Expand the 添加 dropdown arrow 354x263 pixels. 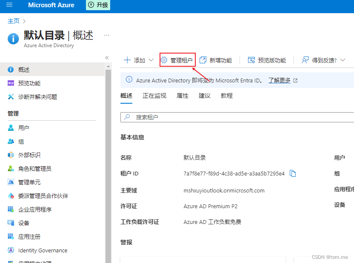pyautogui.click(x=151, y=60)
